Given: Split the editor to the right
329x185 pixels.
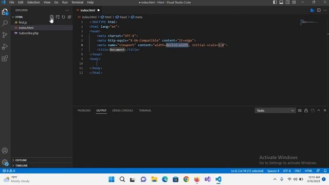Looking at the screenshot, I should [319, 10].
